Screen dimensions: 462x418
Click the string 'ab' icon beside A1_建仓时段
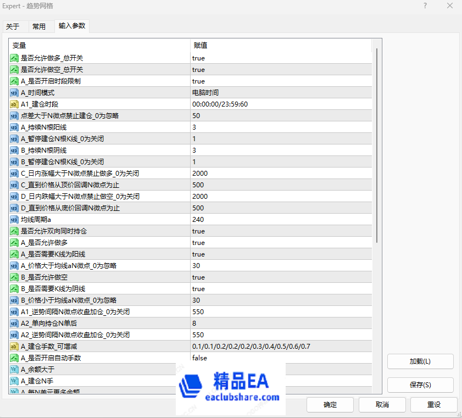click(x=14, y=104)
